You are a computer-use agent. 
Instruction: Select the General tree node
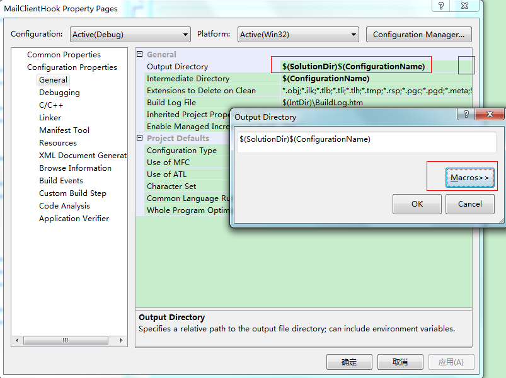tap(53, 79)
